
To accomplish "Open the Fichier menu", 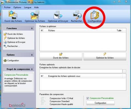I will coord(7,7).
